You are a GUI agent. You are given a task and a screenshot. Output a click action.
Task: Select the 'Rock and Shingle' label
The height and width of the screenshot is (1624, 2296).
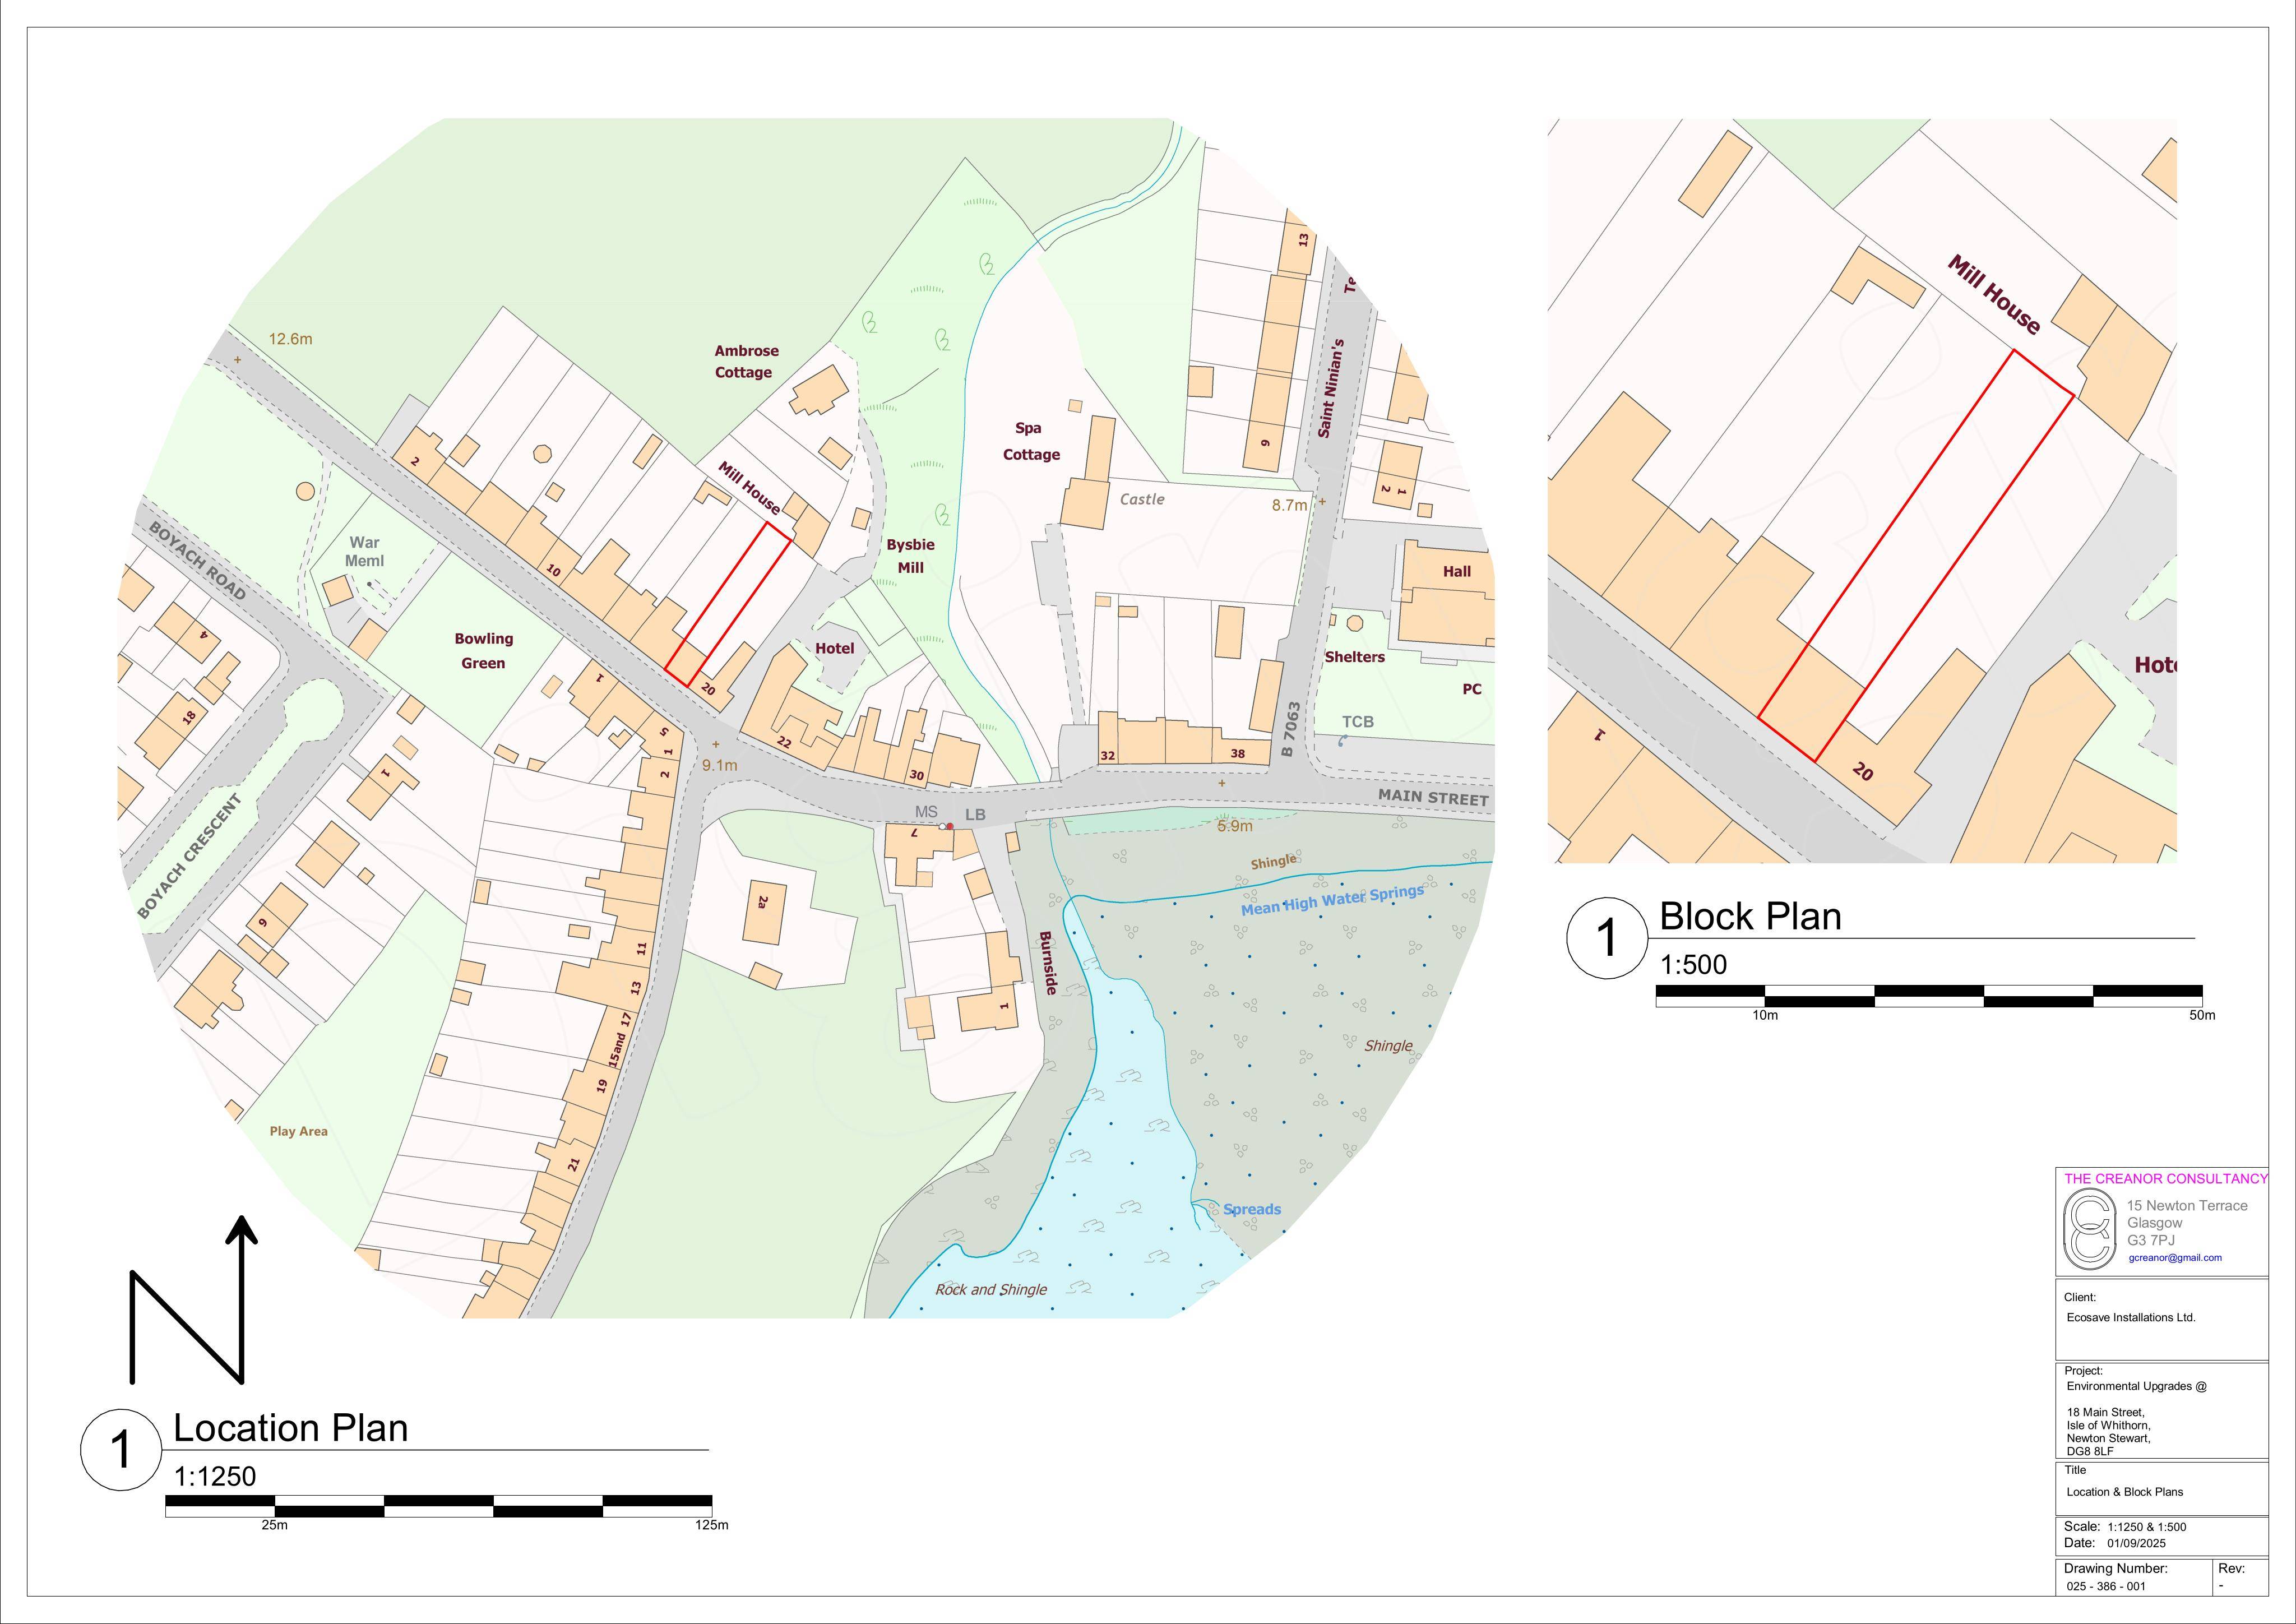coord(991,1290)
